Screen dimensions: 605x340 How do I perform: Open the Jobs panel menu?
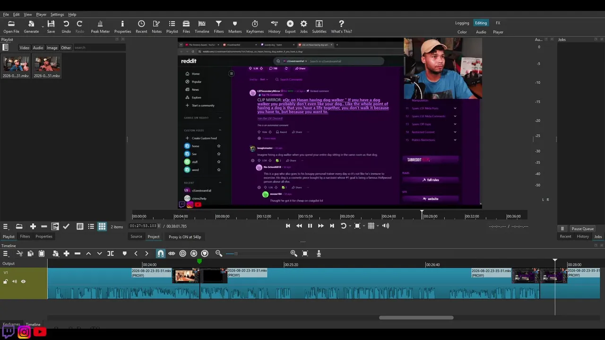coord(562,229)
